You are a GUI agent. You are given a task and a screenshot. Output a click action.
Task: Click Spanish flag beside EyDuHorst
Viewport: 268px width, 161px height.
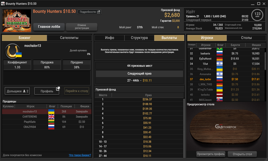coord(220,59)
